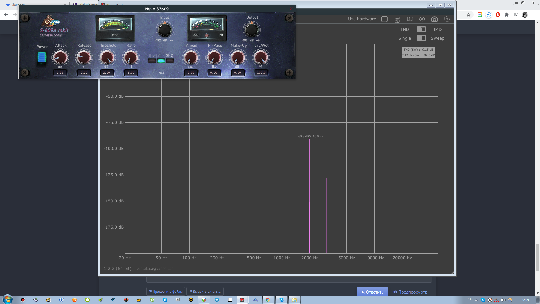Click the THD+N (SW) -84.0 dB readout
The width and height of the screenshot is (540, 304).
pos(418,55)
